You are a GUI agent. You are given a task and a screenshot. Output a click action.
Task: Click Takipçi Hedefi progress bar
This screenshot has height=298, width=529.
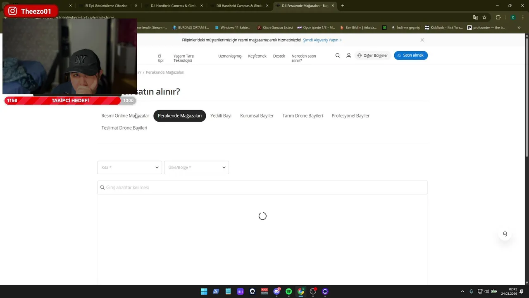(x=70, y=101)
